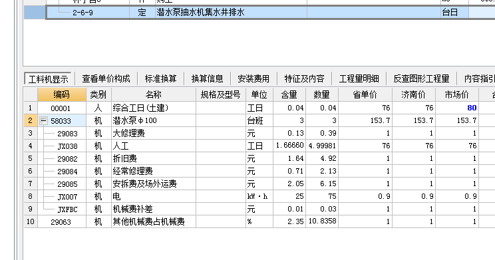This screenshot has height=260, width=495.
Task: Click the 含量 column header
Action: (289, 94)
